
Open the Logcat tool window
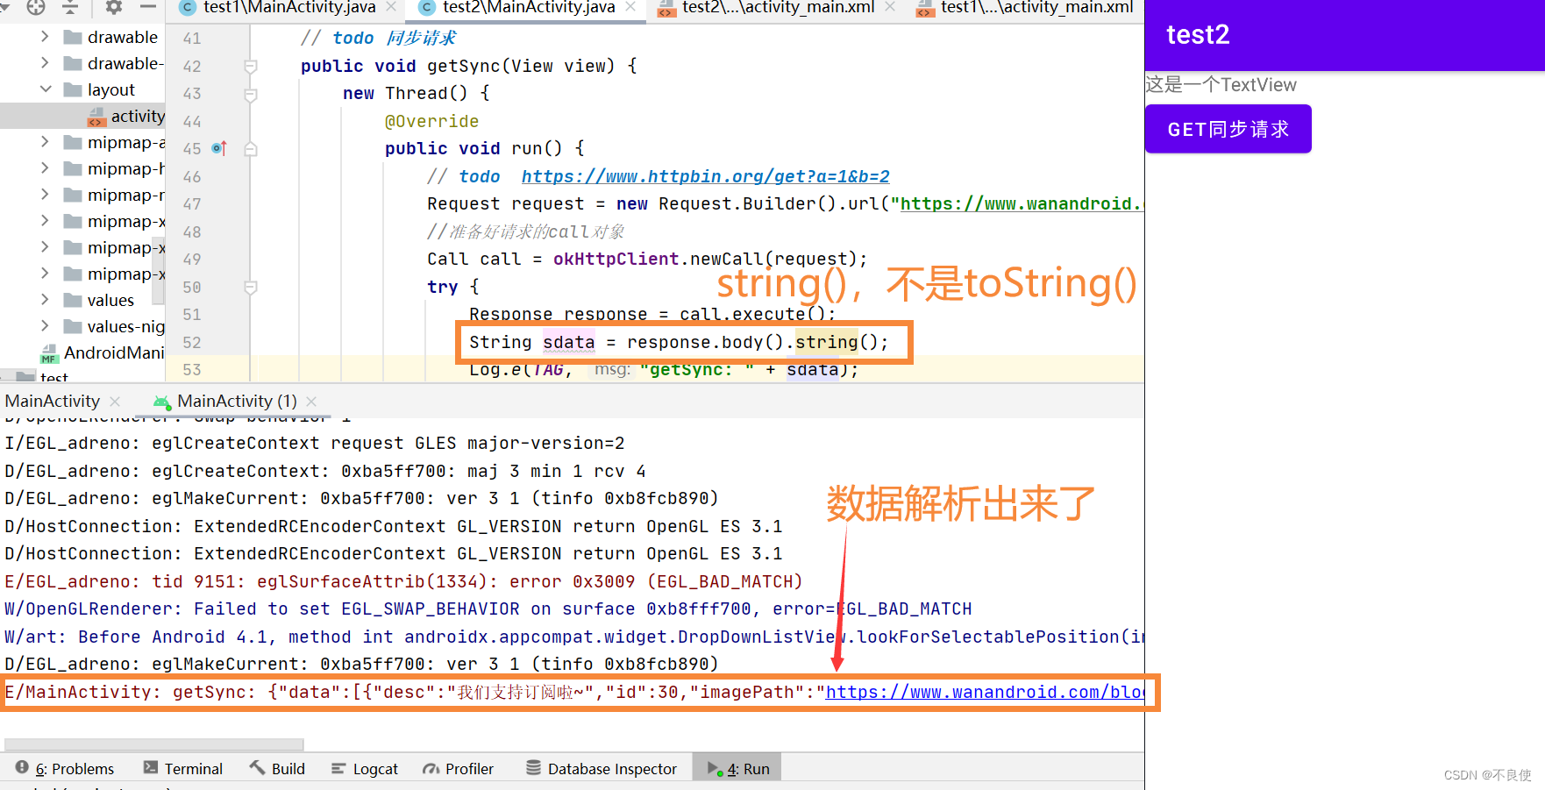(x=365, y=769)
